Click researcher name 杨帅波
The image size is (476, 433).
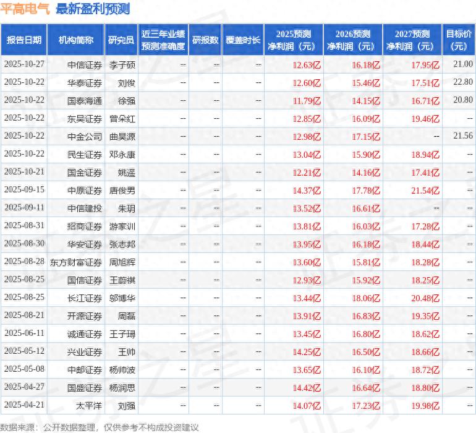[x=122, y=370]
